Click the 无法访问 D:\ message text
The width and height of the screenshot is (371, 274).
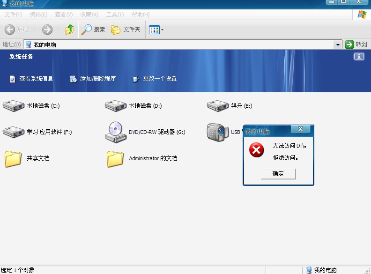[x=289, y=146]
